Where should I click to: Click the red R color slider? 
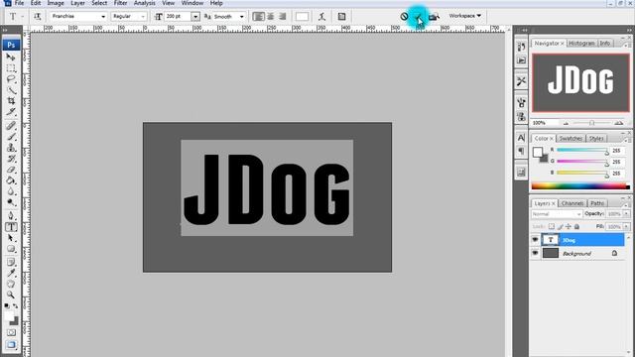coord(582,151)
